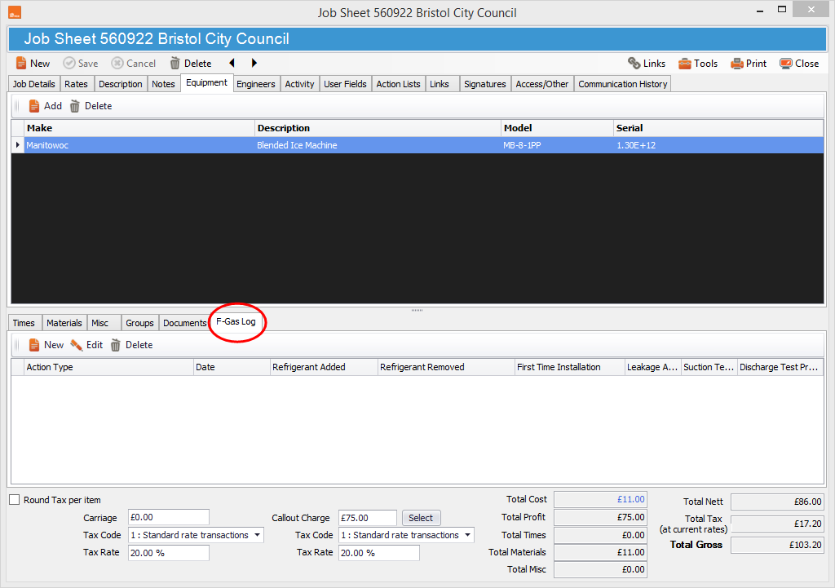Screen dimensions: 835x588
Task: Switch to the F-Gas Log tab
Action: click(236, 322)
